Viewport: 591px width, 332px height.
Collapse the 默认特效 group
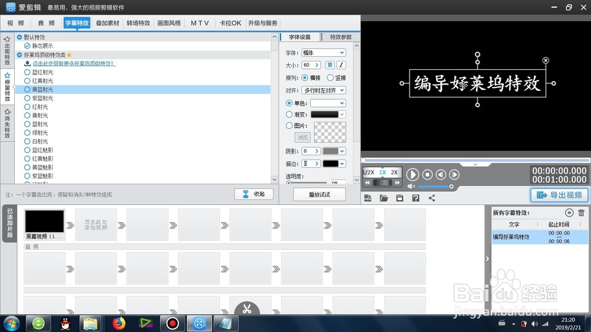tap(20, 37)
